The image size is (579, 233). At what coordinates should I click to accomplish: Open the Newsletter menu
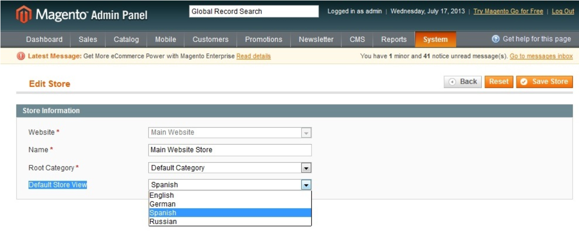click(x=316, y=40)
